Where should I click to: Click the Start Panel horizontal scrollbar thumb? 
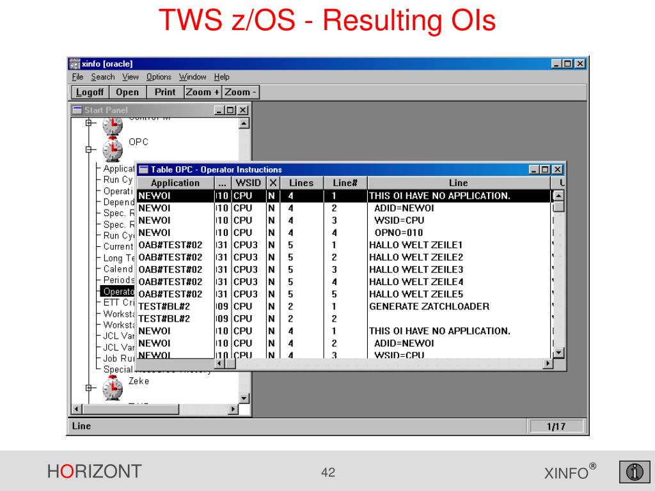(130, 409)
